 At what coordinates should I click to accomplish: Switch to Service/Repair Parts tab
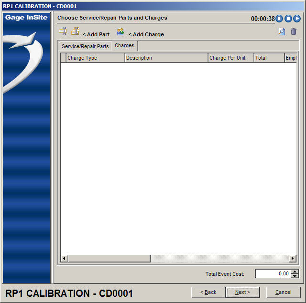85,46
